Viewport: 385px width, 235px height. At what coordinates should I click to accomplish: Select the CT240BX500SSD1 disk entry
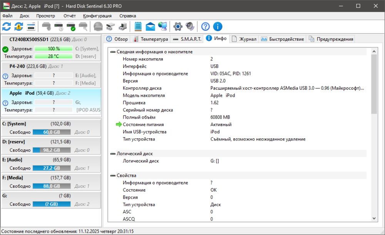51,48
